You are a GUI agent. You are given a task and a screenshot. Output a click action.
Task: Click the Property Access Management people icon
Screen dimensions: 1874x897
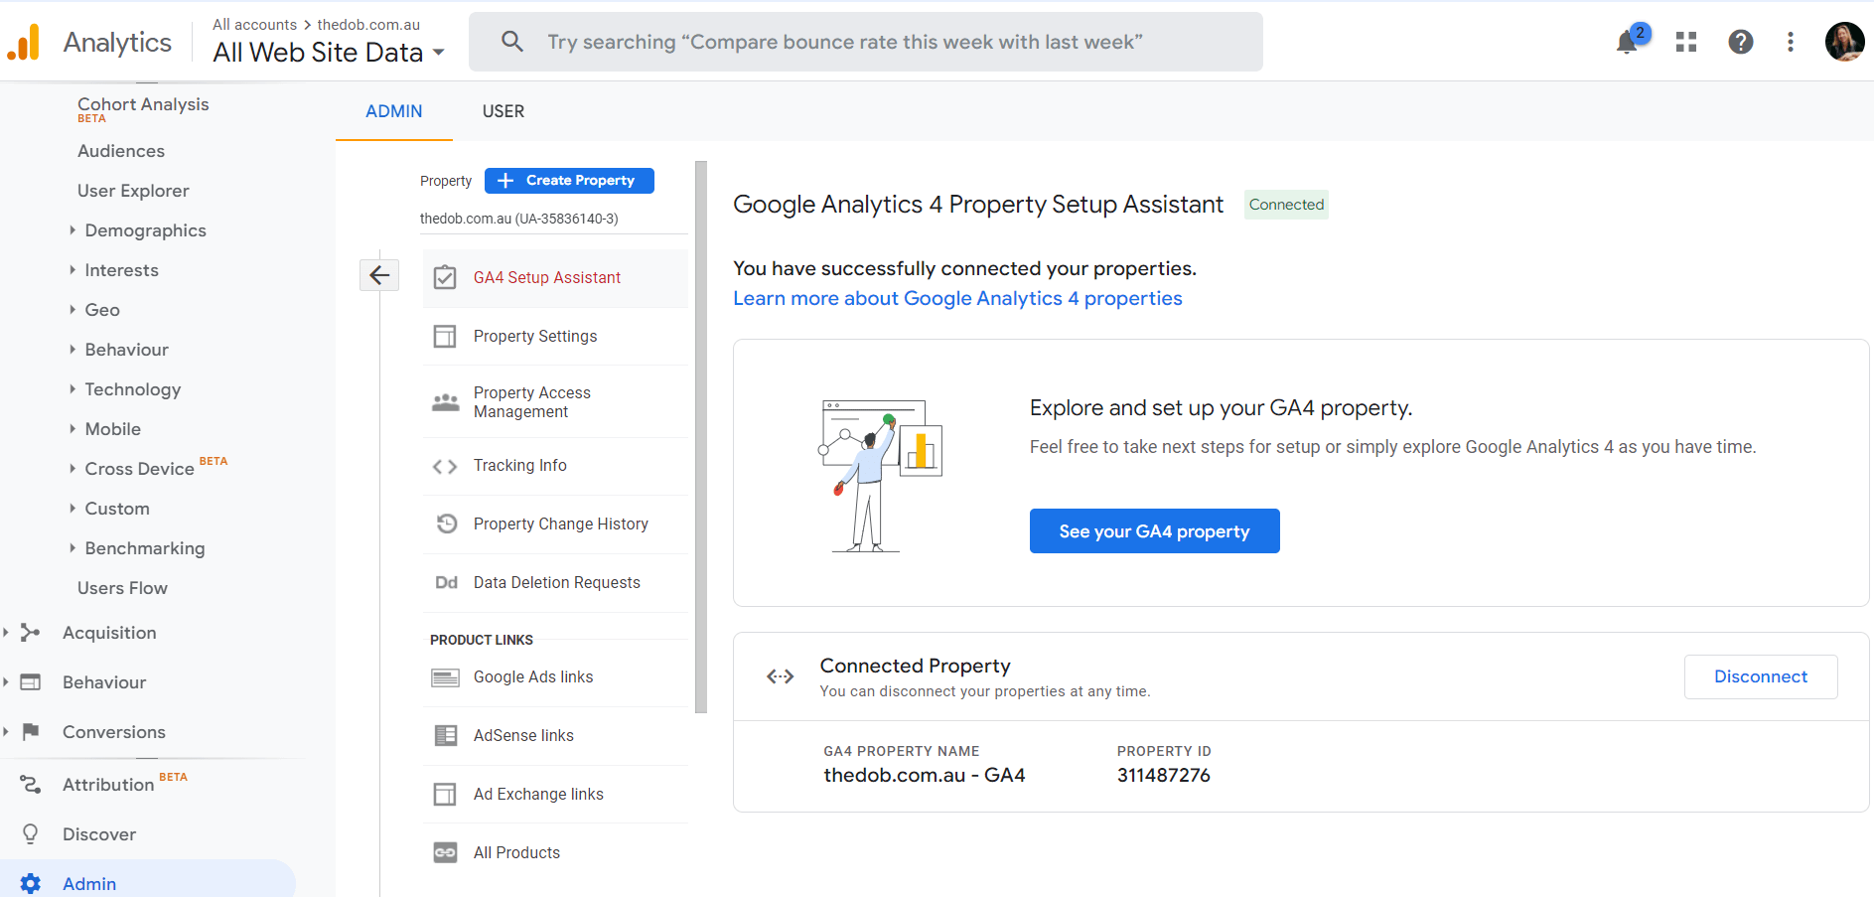445,402
